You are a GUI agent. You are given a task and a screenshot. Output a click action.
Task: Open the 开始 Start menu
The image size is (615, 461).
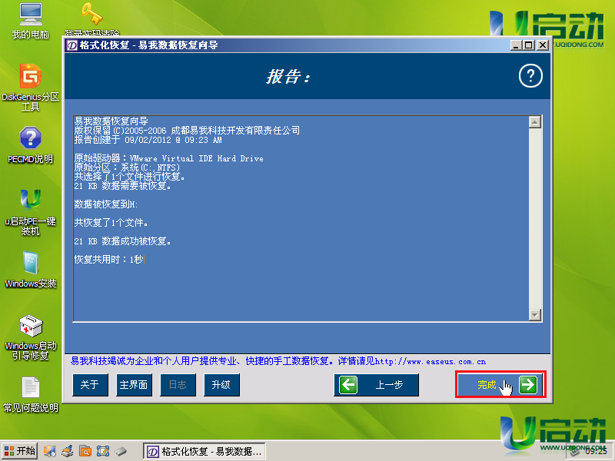click(x=19, y=451)
